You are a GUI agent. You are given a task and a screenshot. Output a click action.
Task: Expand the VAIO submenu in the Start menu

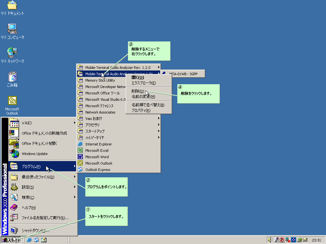click(x=42, y=123)
